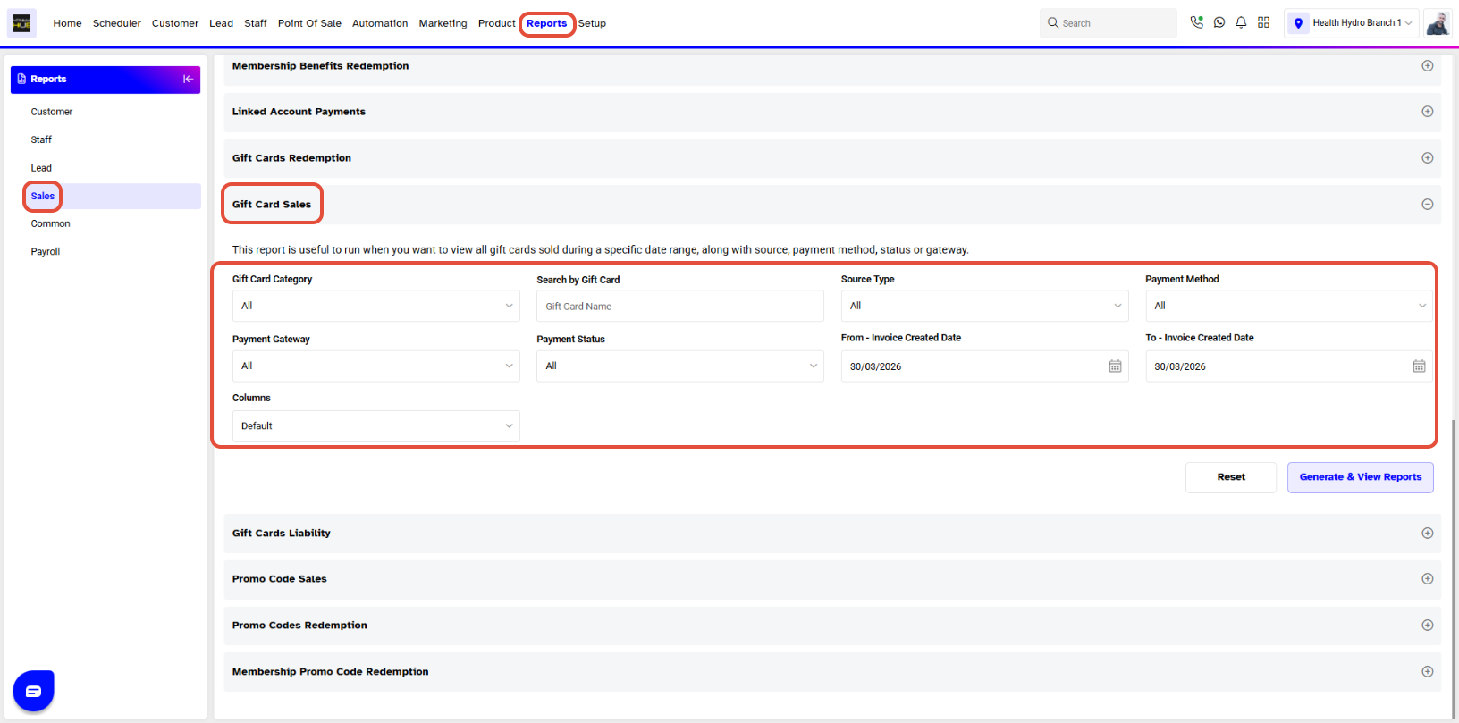Expand Linked Account Payments with the plus icon
The height and width of the screenshot is (723, 1459).
(x=1428, y=112)
